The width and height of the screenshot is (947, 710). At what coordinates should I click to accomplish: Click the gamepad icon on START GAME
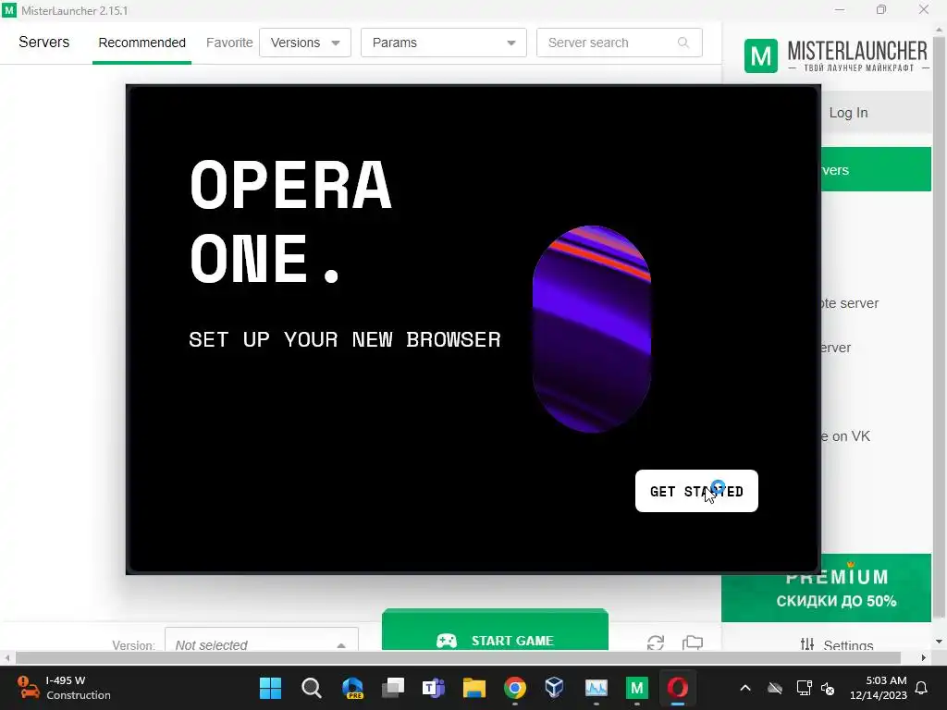point(447,641)
